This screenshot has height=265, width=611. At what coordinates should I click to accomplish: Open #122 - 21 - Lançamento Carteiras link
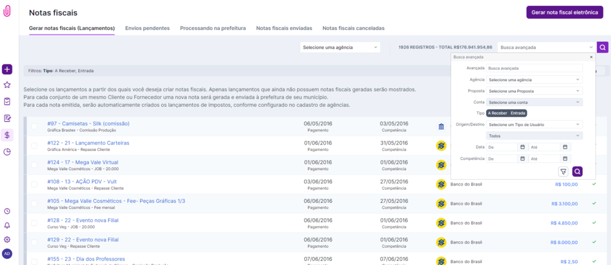88,143
